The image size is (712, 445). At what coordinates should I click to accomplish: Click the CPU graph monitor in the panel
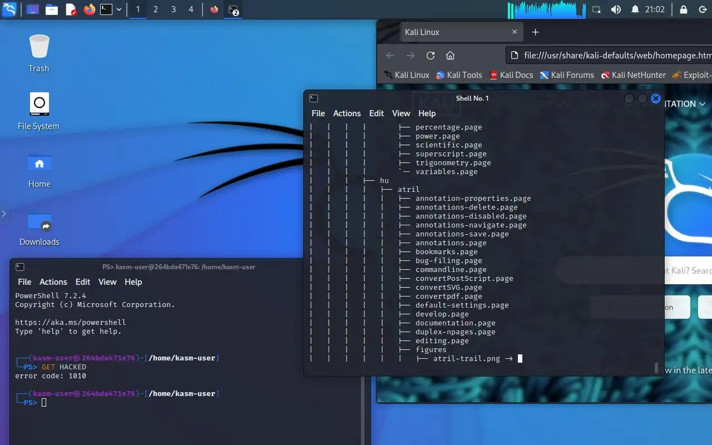click(x=546, y=9)
